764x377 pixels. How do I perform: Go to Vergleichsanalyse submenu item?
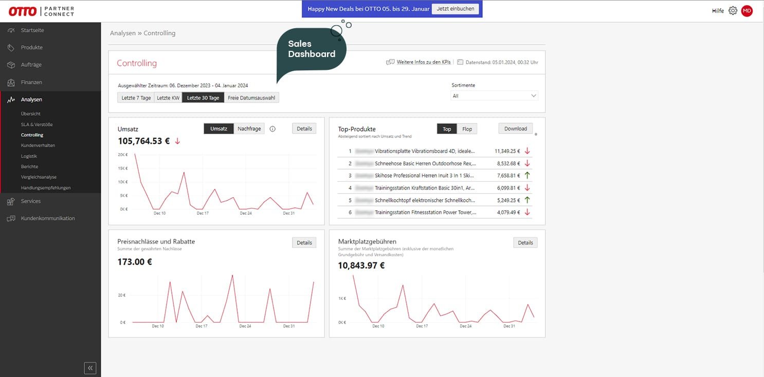point(39,177)
